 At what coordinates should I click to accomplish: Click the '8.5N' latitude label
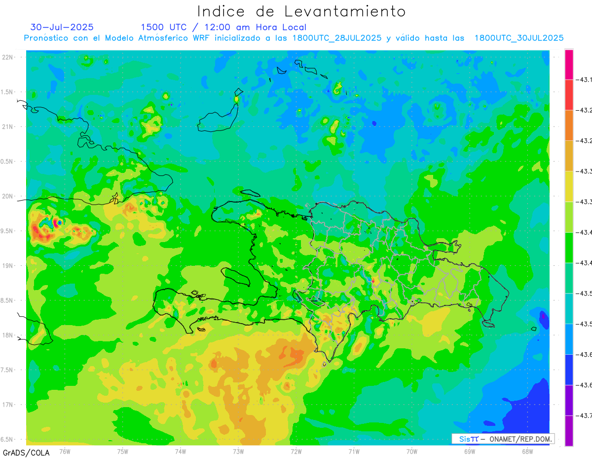click(x=7, y=300)
